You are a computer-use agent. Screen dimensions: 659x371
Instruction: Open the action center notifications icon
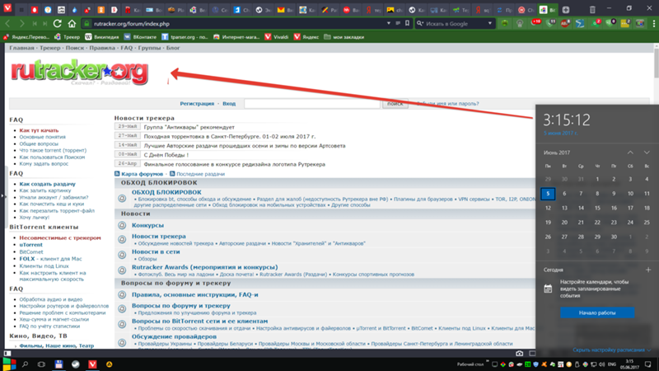(x=648, y=364)
